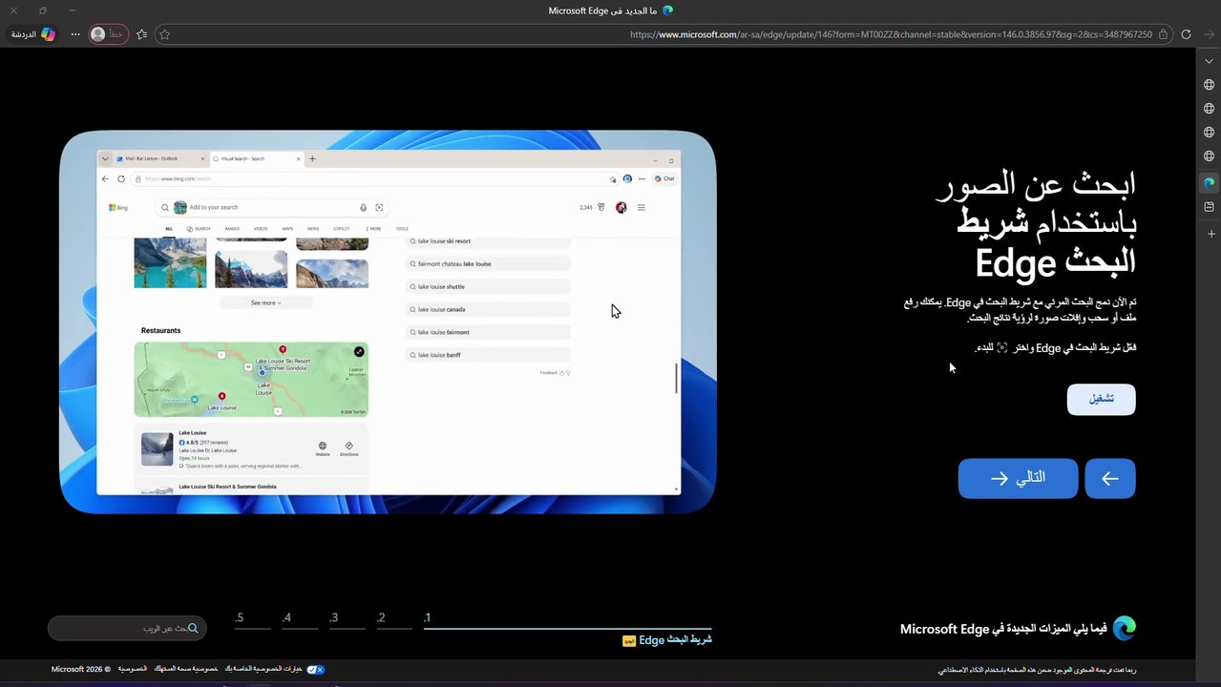The image size is (1221, 687).
Task: Switch to the active Edge-logo tab
Action: click(x=1209, y=182)
